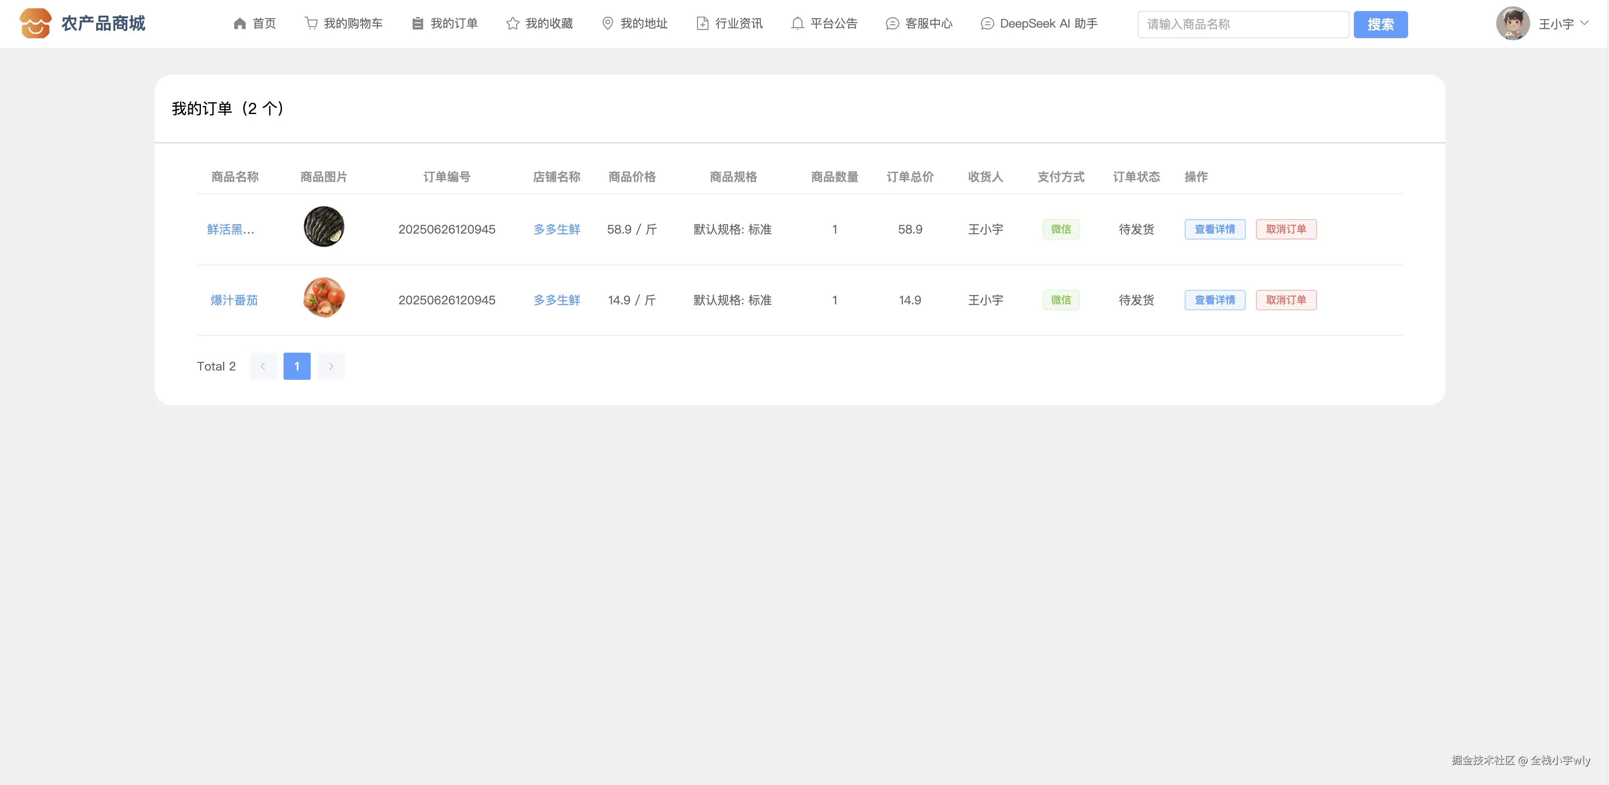This screenshot has height=785, width=1609.
Task: Open the 多多生鲜 shop link in first row
Action: coord(557,229)
